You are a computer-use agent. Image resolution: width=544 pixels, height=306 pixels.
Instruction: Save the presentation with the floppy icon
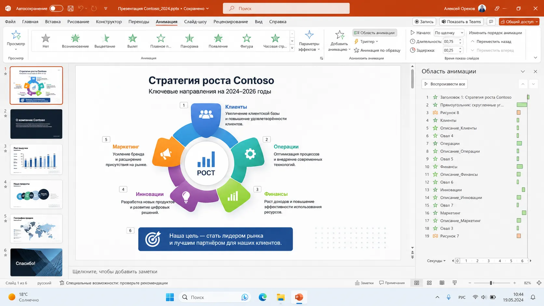(70, 8)
